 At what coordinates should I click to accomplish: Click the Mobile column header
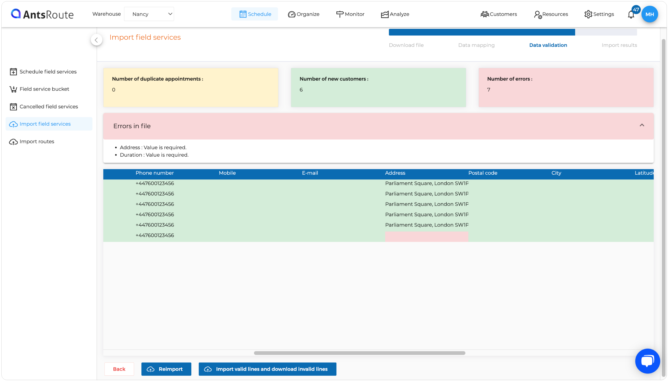(227, 173)
